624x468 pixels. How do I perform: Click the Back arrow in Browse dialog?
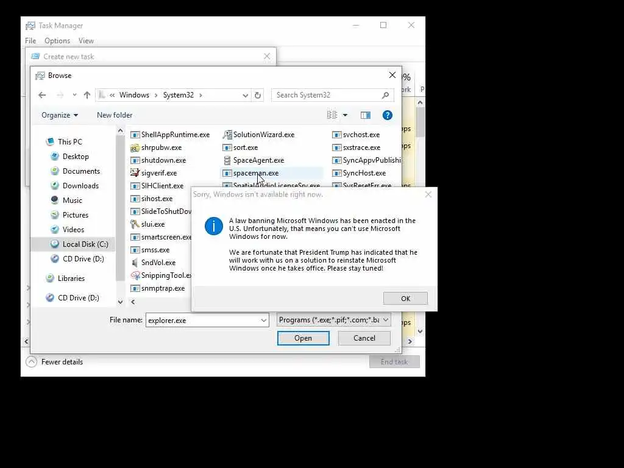point(42,95)
